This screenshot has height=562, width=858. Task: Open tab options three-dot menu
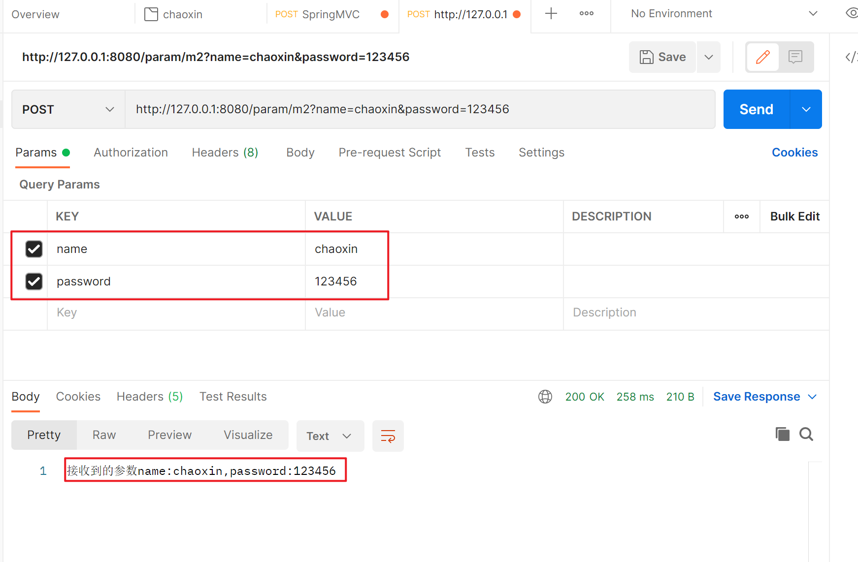[586, 14]
